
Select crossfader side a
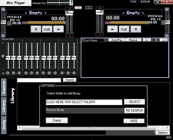click(78, 8)
